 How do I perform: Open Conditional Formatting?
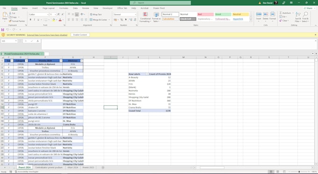[x=145, y=17]
